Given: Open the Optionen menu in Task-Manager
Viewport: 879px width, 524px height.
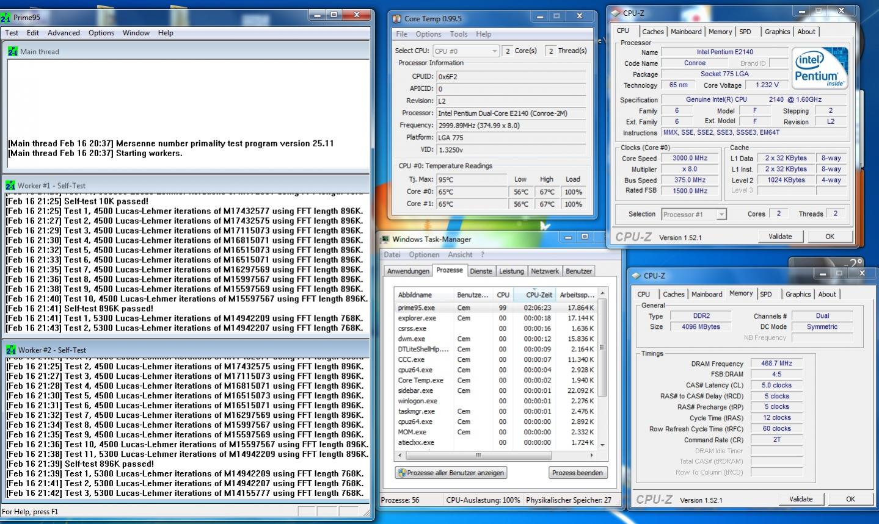Looking at the screenshot, I should (424, 254).
